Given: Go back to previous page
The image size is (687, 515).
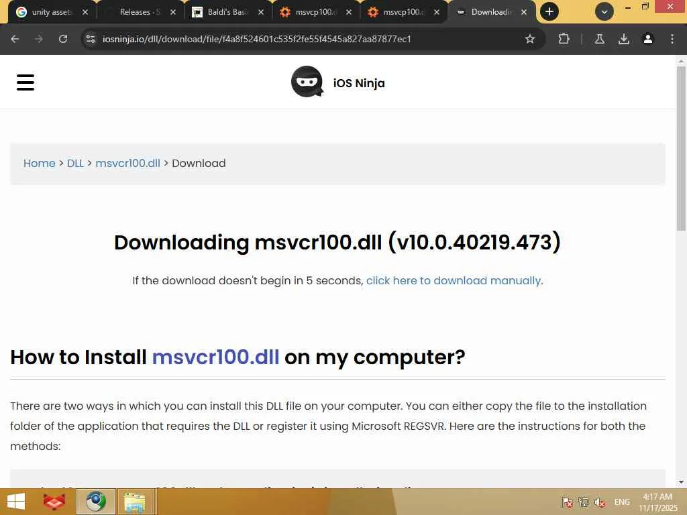Looking at the screenshot, I should click(x=15, y=39).
